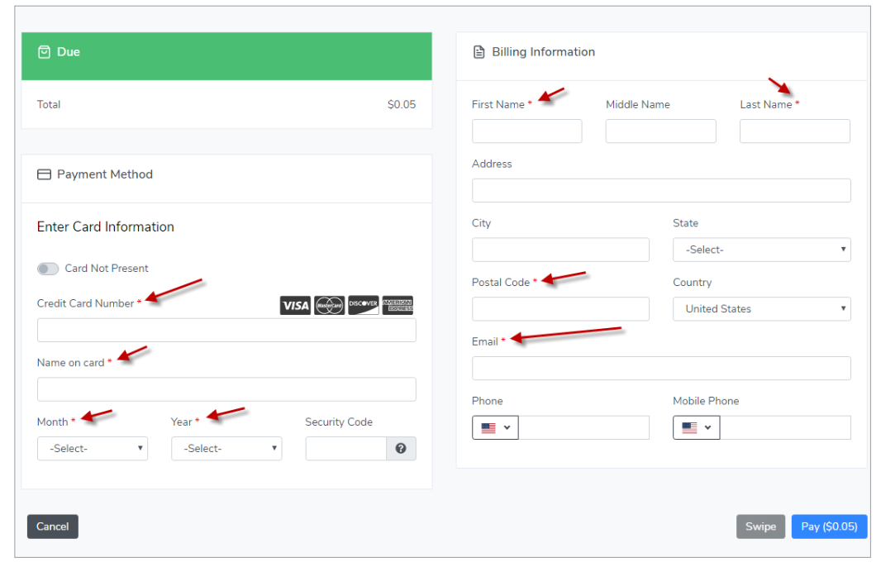881x567 pixels.
Task: Click the Visa card logo
Action: [x=295, y=306]
